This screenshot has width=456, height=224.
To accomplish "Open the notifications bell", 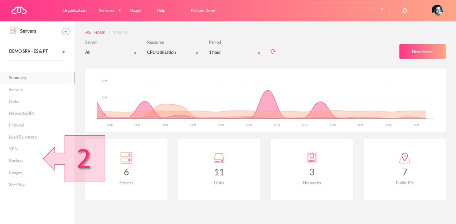I will coord(404,10).
